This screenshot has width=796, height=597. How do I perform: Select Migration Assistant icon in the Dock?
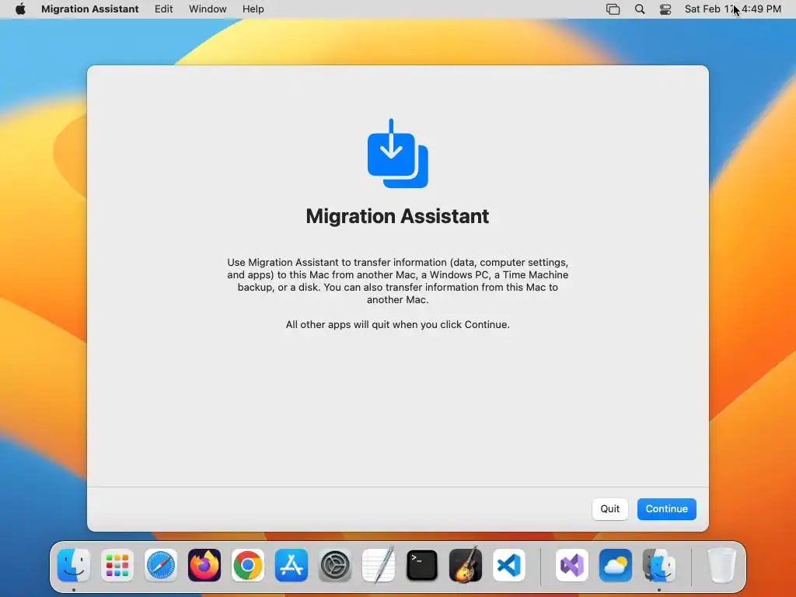(x=659, y=565)
